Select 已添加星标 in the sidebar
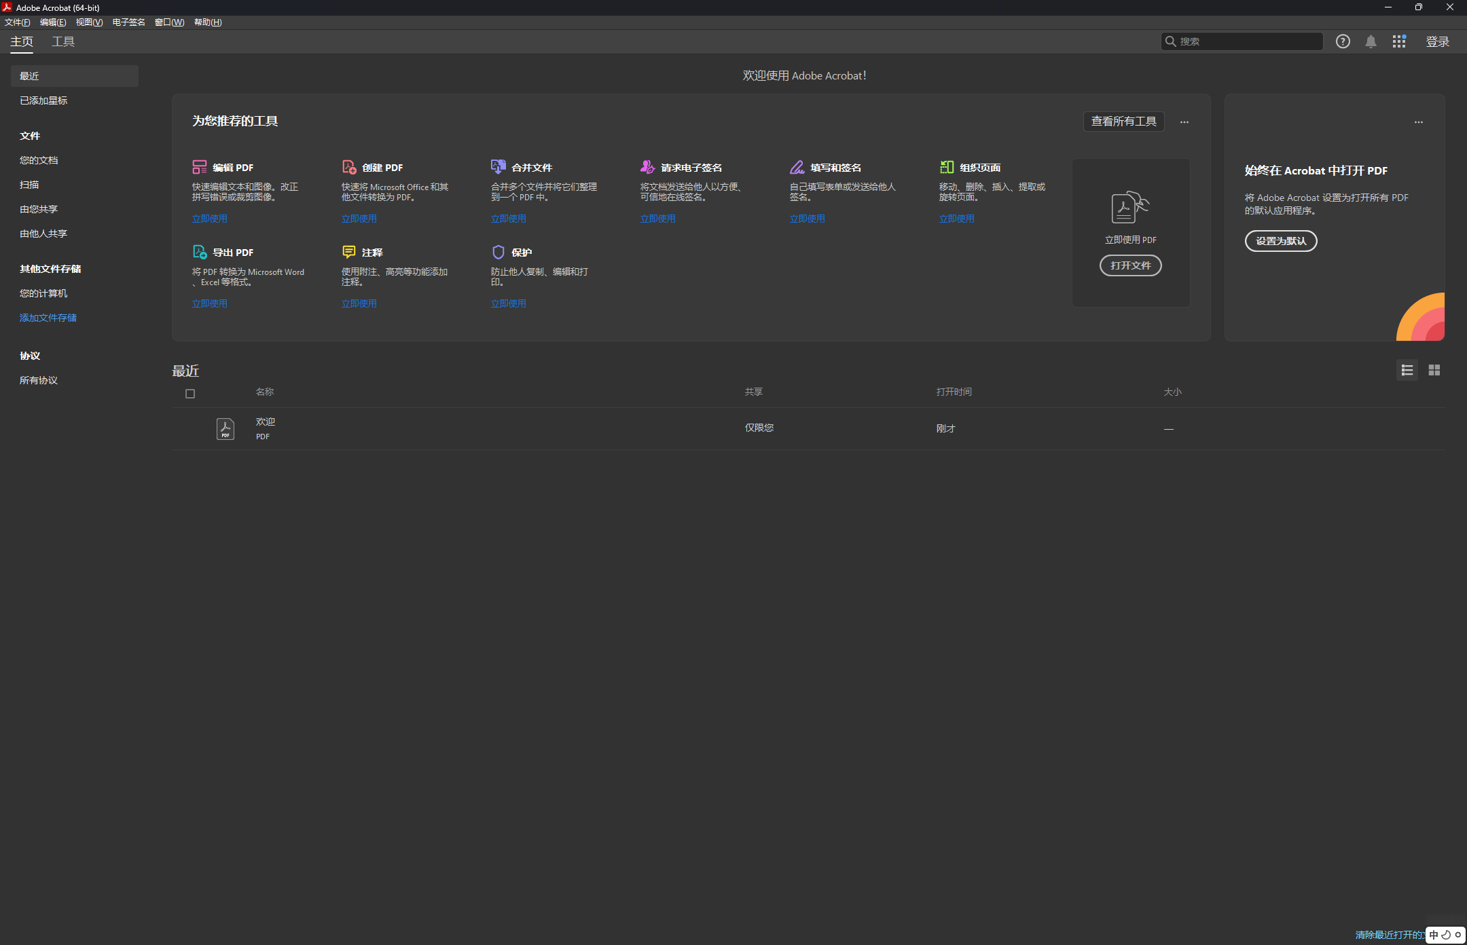Viewport: 1467px width, 945px height. click(x=43, y=100)
